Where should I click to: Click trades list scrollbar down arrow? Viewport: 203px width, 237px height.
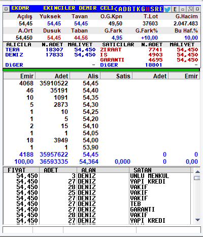pyautogui.click(x=197, y=220)
